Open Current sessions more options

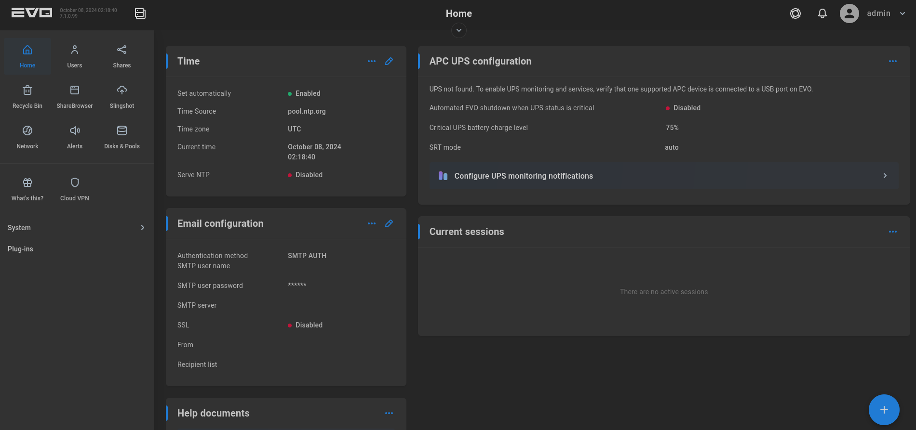tap(893, 232)
